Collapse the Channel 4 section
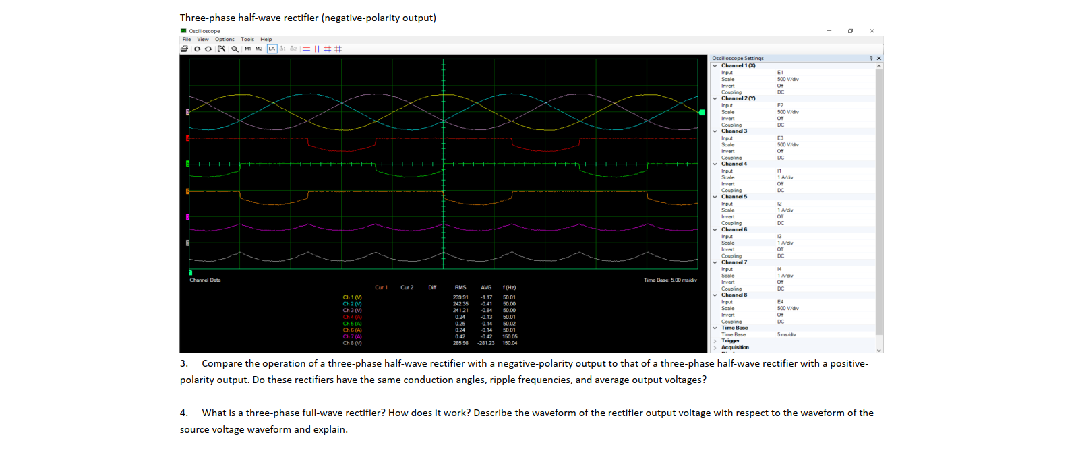The width and height of the screenshot is (1076, 453). (715, 164)
